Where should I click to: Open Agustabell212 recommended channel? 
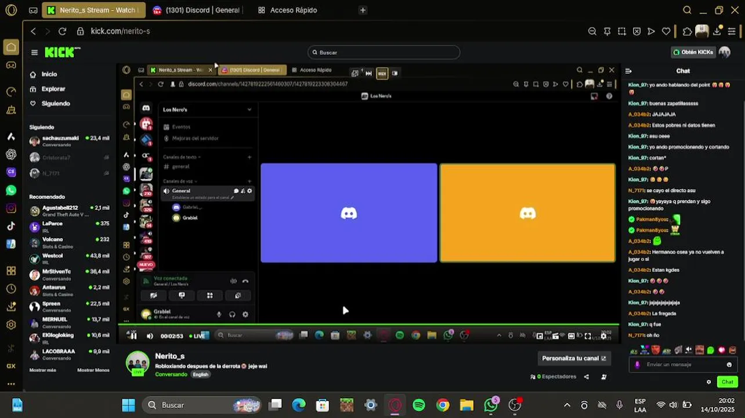(x=70, y=211)
